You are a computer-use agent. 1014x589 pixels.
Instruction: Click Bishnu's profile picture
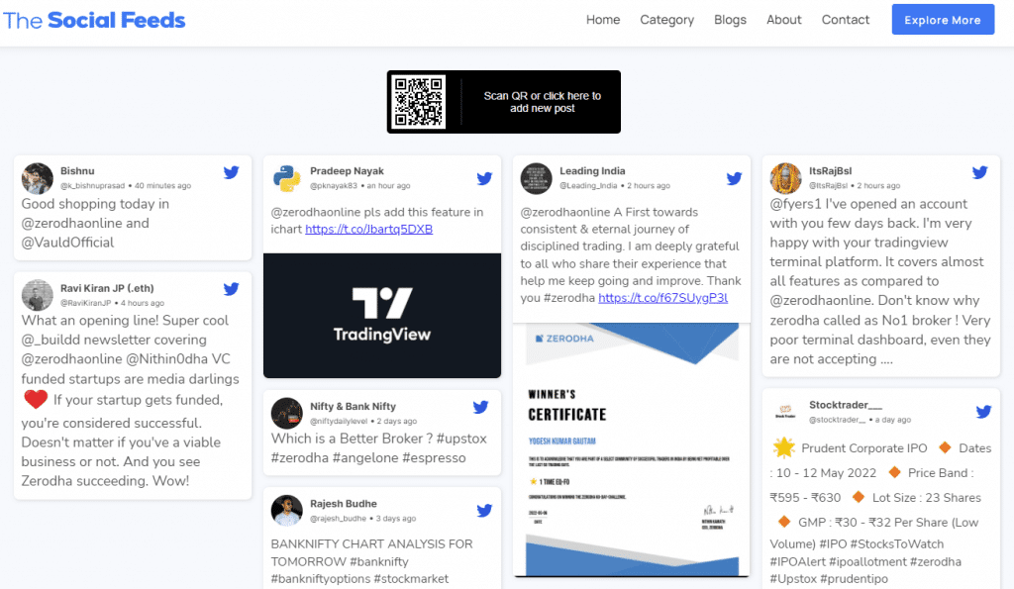coord(37,177)
